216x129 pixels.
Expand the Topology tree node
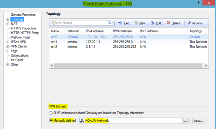tap(8, 19)
